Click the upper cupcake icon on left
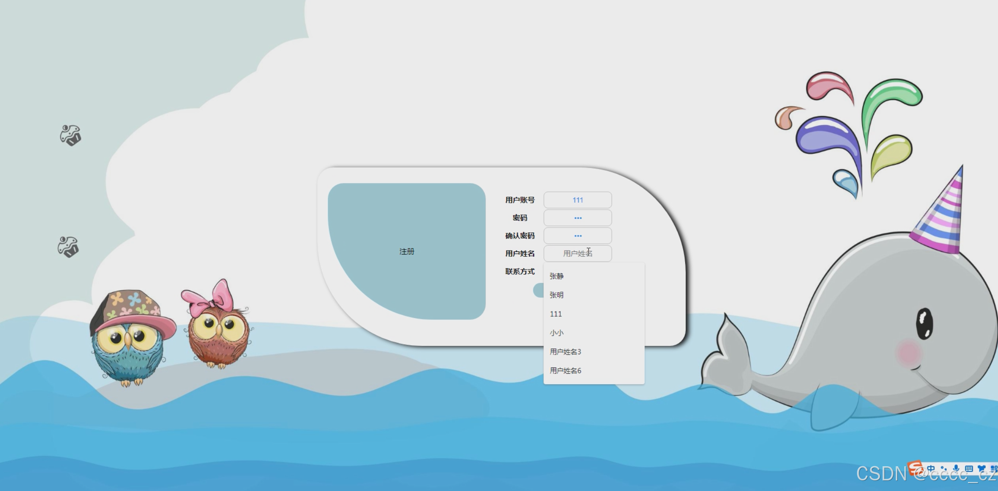Viewport: 998px width, 491px height. click(x=71, y=135)
